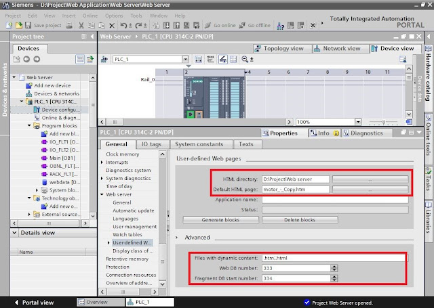Viewport: 434px width, 308px height.
Task: Click the Save project button
Action: coord(43,26)
